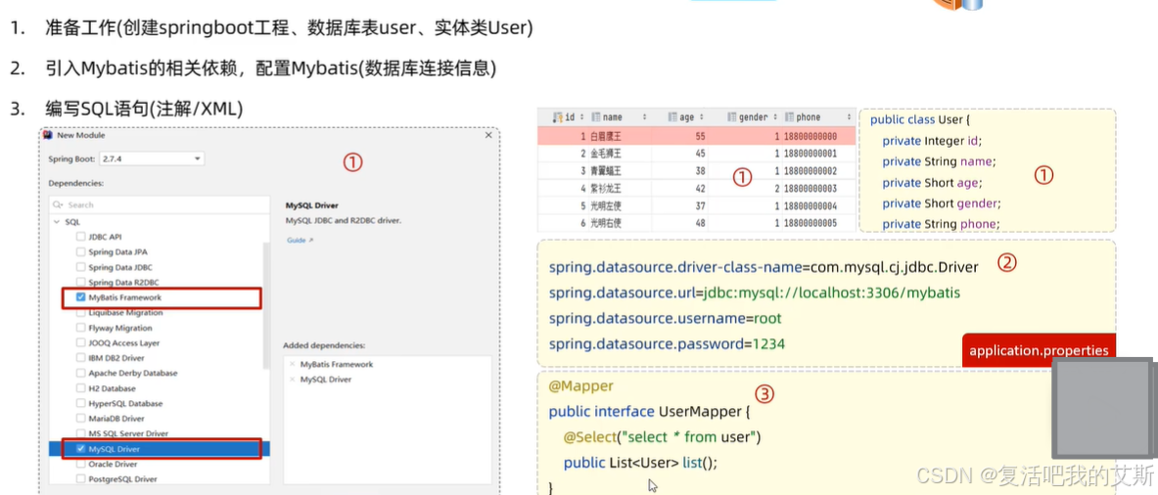The height and width of the screenshot is (495, 1158).
Task: Enable the JDBC API checkbox
Action: (x=81, y=237)
